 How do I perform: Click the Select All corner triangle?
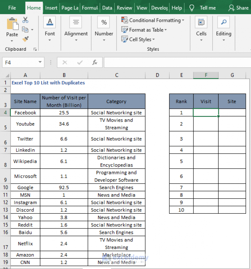click(7, 76)
